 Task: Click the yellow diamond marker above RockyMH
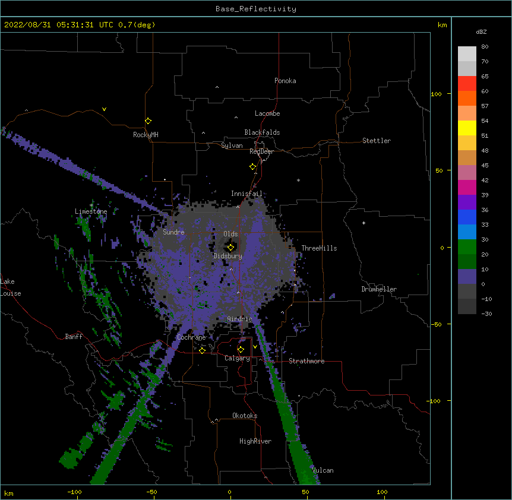(x=148, y=121)
